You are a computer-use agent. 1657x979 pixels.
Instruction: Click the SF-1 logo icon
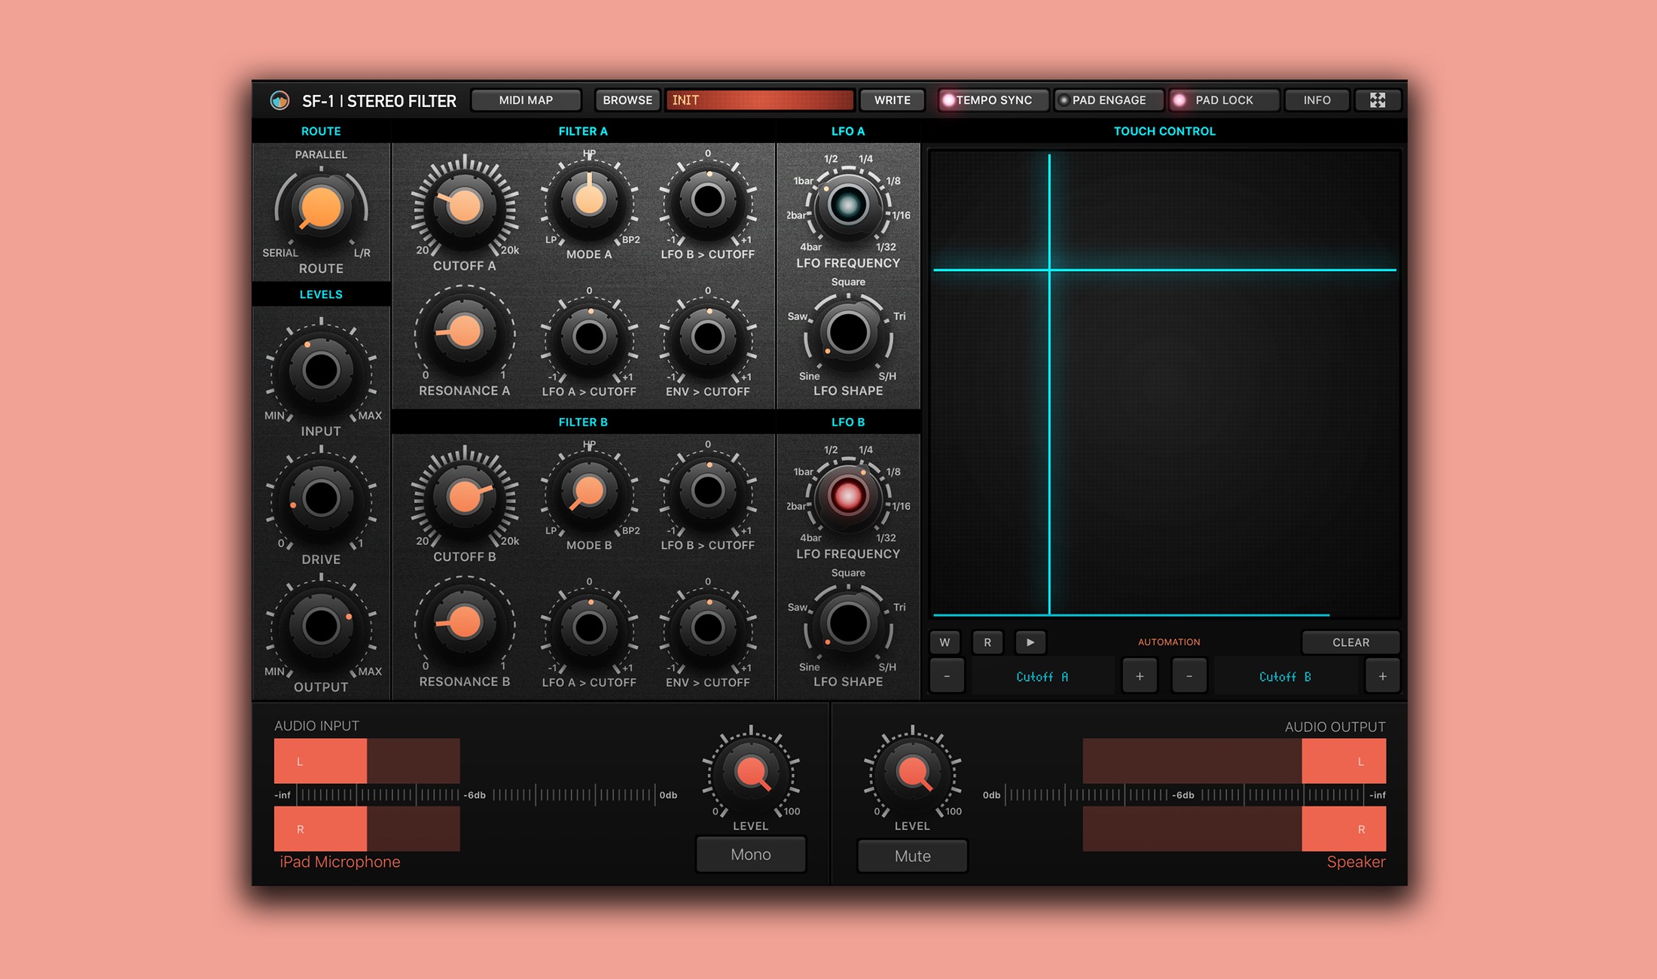click(x=282, y=100)
